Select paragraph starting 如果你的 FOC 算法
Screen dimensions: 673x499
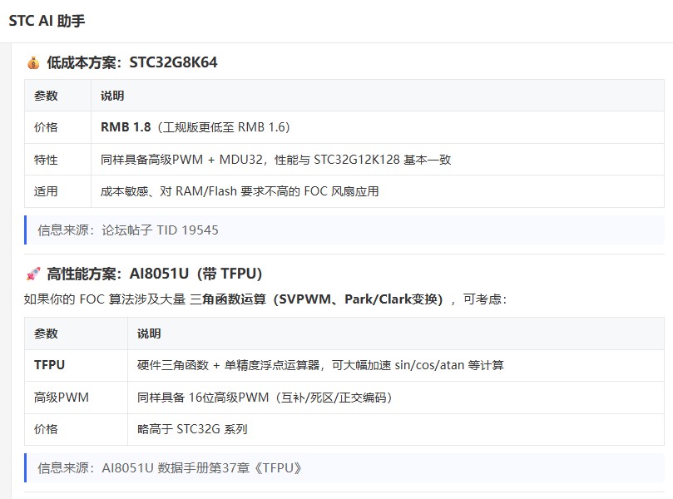click(x=265, y=299)
